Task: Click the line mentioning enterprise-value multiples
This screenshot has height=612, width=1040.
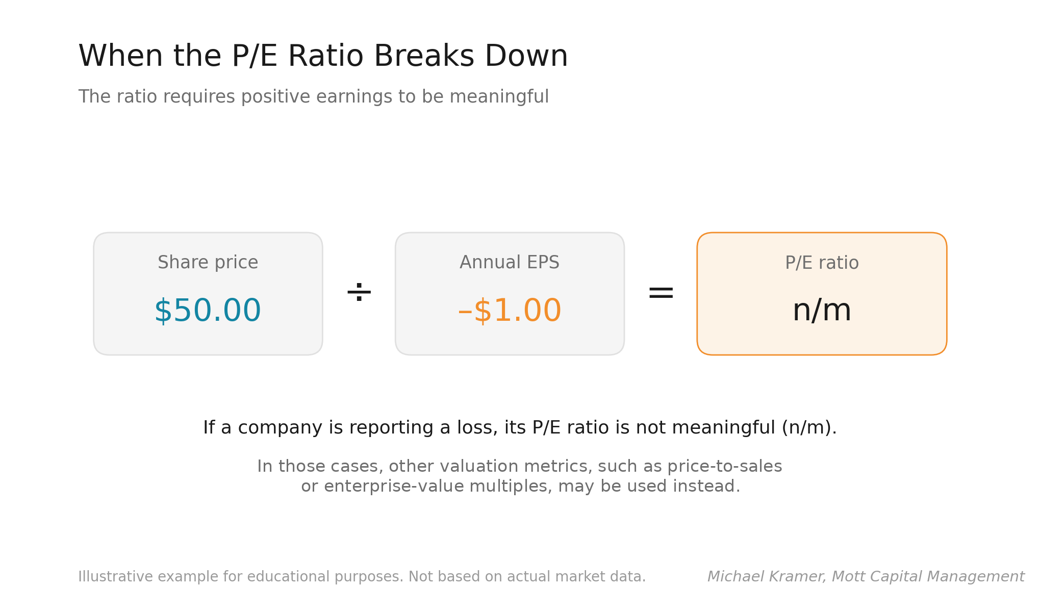Action: coord(520,487)
